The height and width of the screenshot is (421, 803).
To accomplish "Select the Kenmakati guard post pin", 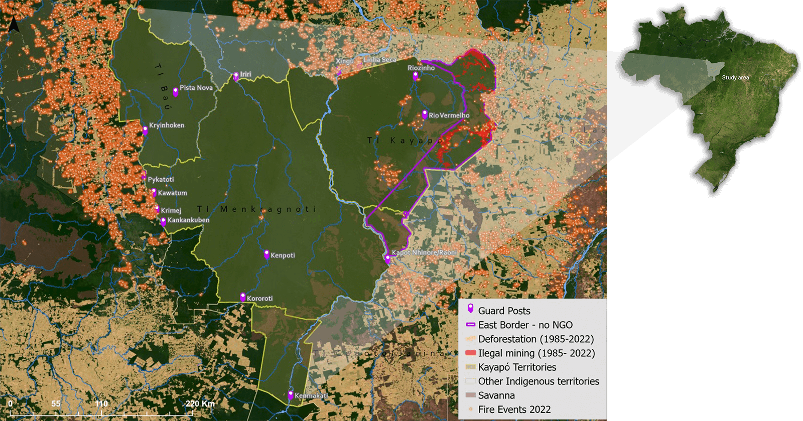I will (x=291, y=395).
